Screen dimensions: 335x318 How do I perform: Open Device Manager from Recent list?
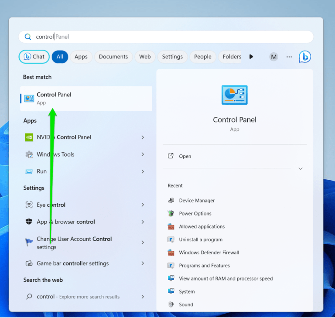pyautogui.click(x=197, y=201)
